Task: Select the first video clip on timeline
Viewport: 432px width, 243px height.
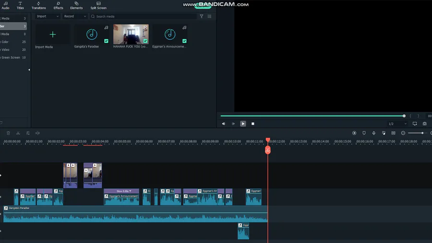Action: click(x=70, y=175)
